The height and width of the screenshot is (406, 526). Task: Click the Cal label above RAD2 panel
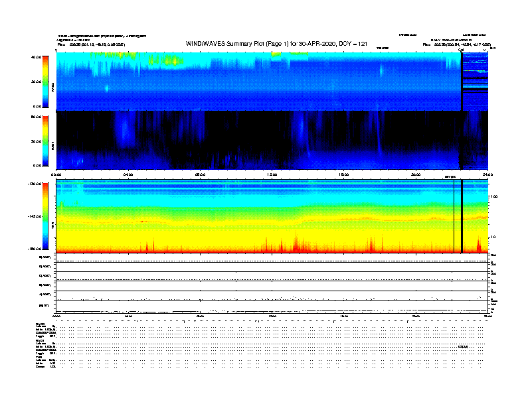(x=461, y=50)
